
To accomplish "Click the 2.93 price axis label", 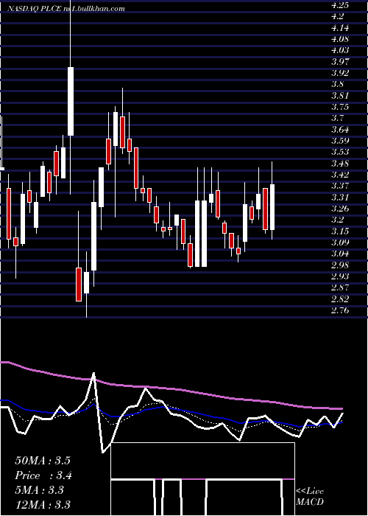I will [340, 276].
